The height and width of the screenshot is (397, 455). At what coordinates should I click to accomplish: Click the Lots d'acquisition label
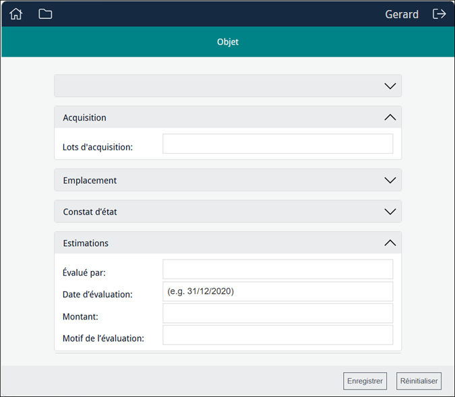pos(98,147)
